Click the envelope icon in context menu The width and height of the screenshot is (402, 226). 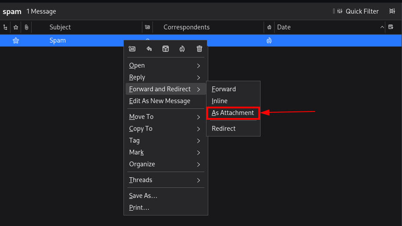(132, 49)
